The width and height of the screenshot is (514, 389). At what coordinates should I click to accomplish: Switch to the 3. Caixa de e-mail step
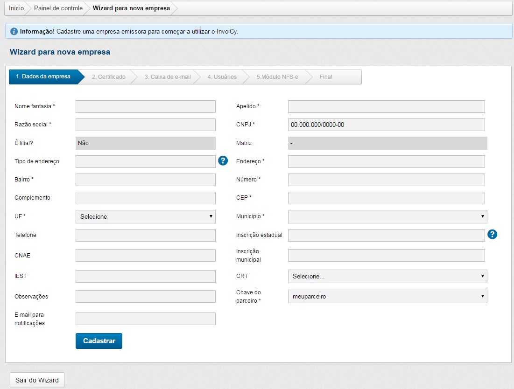click(167, 77)
